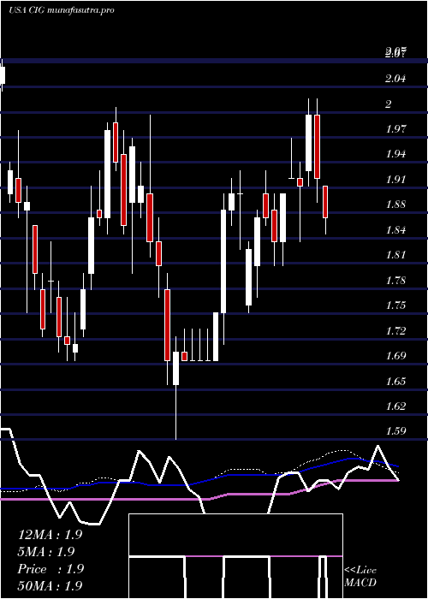Click the '12MA : 1.9' legend text
Screen dimensions: 428x599
(x=50, y=535)
